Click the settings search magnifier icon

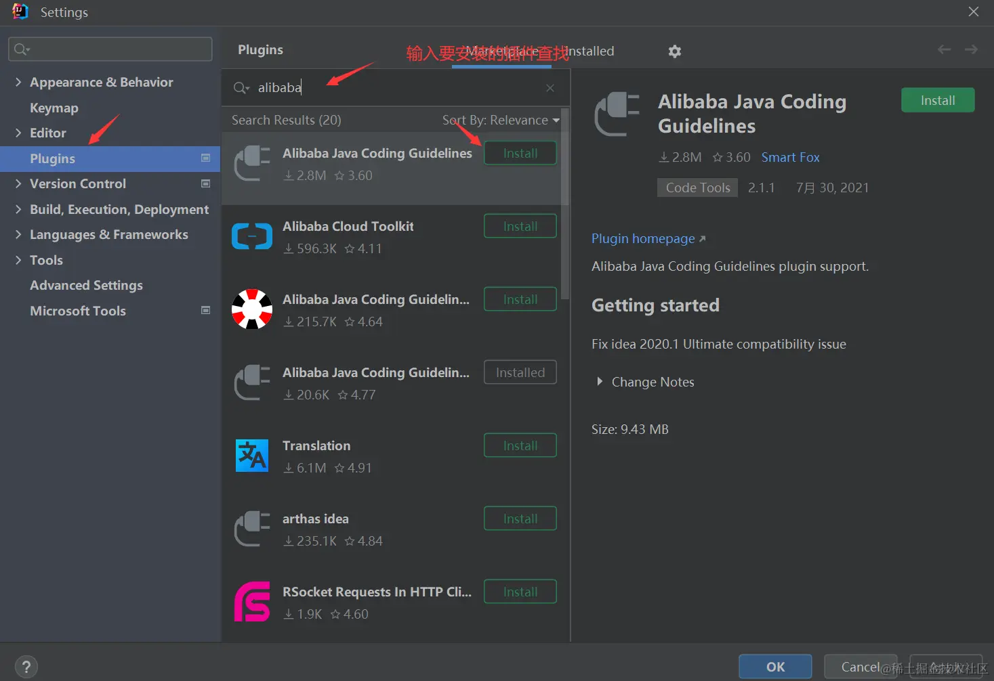pos(22,49)
